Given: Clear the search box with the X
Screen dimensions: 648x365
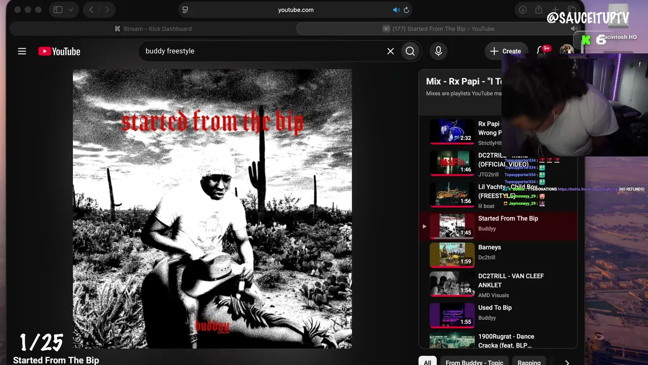Looking at the screenshot, I should tap(390, 51).
